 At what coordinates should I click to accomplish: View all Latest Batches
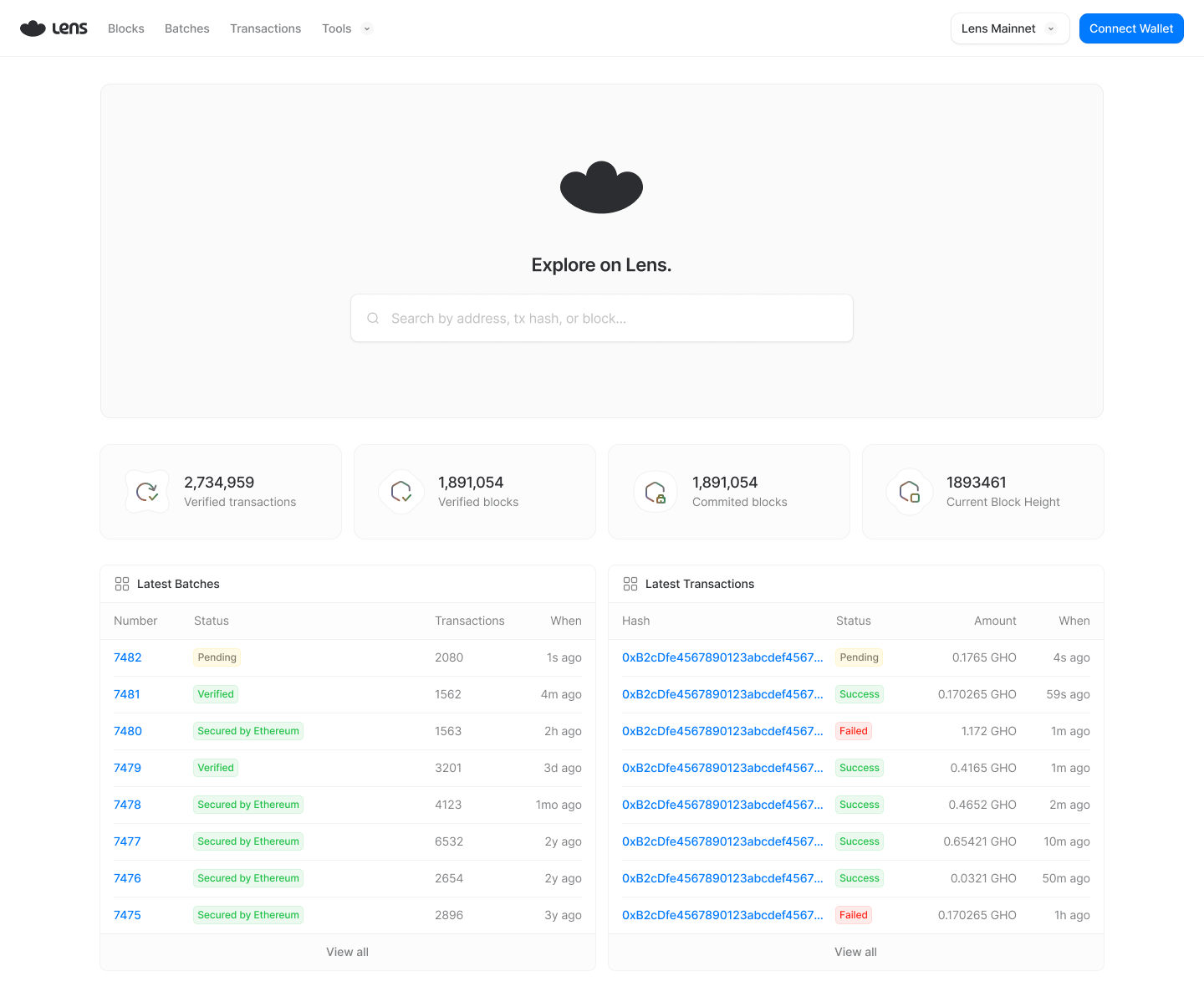tap(347, 952)
